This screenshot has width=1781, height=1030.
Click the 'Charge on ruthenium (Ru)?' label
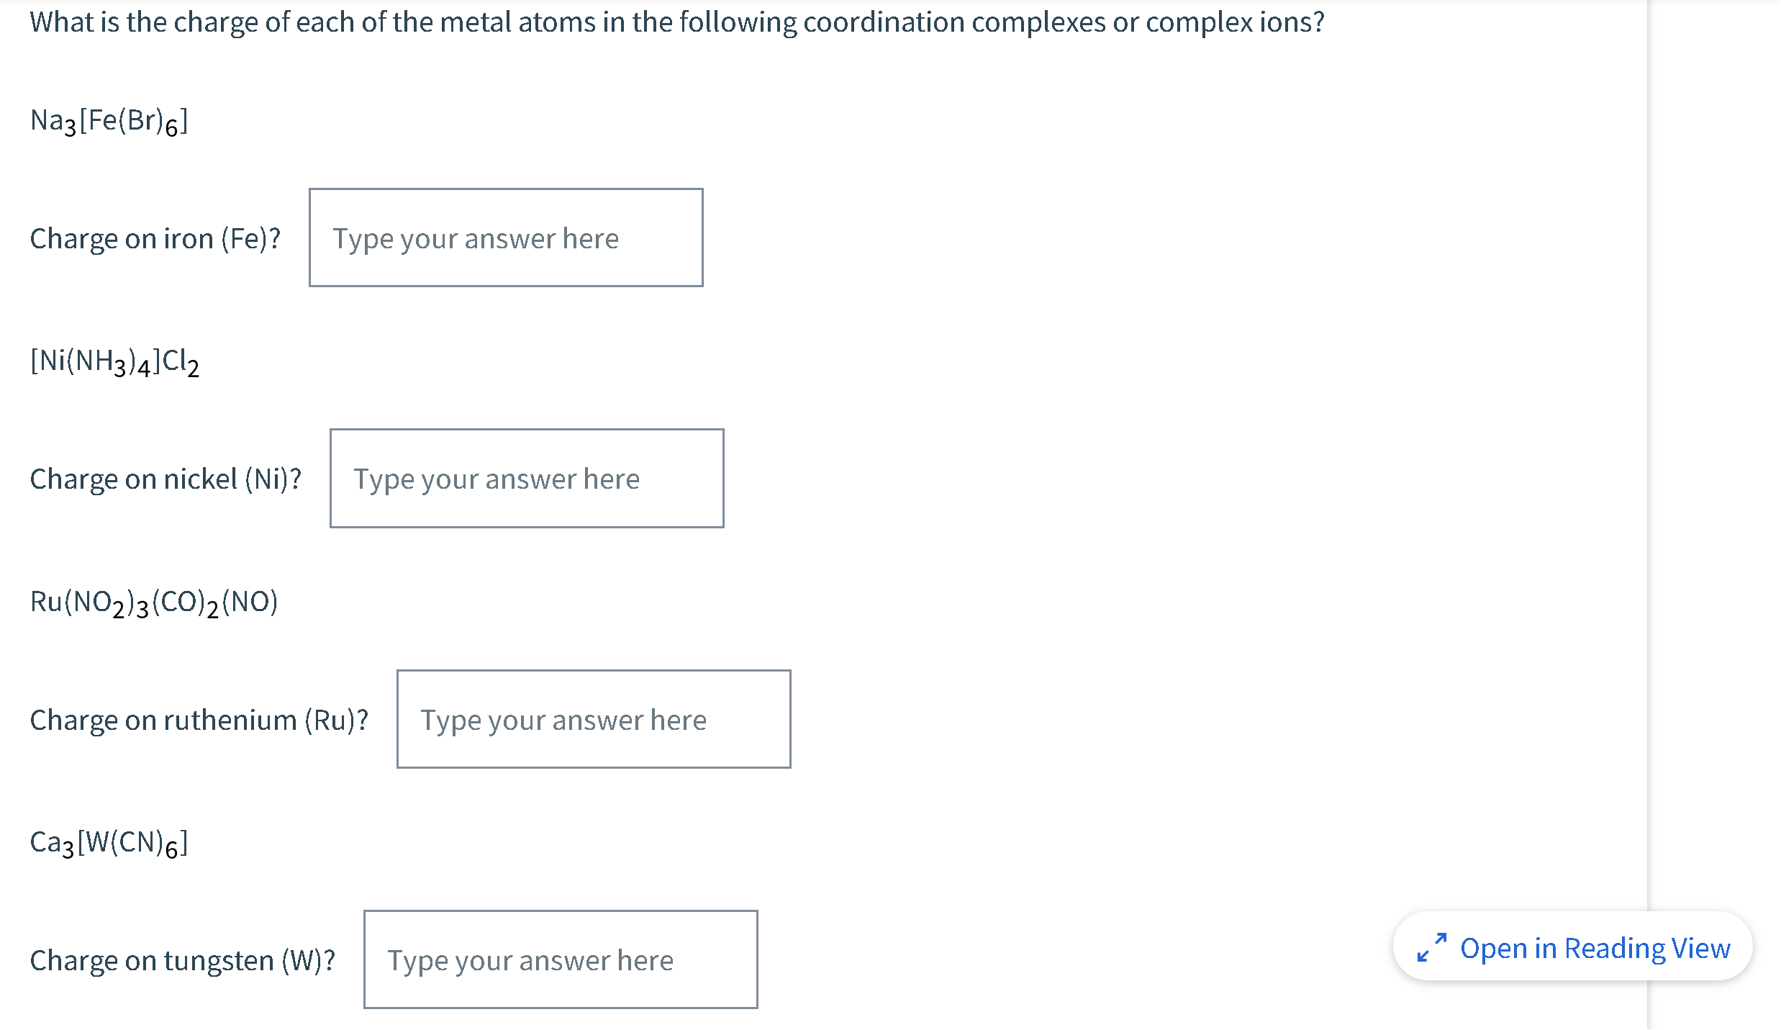click(199, 720)
